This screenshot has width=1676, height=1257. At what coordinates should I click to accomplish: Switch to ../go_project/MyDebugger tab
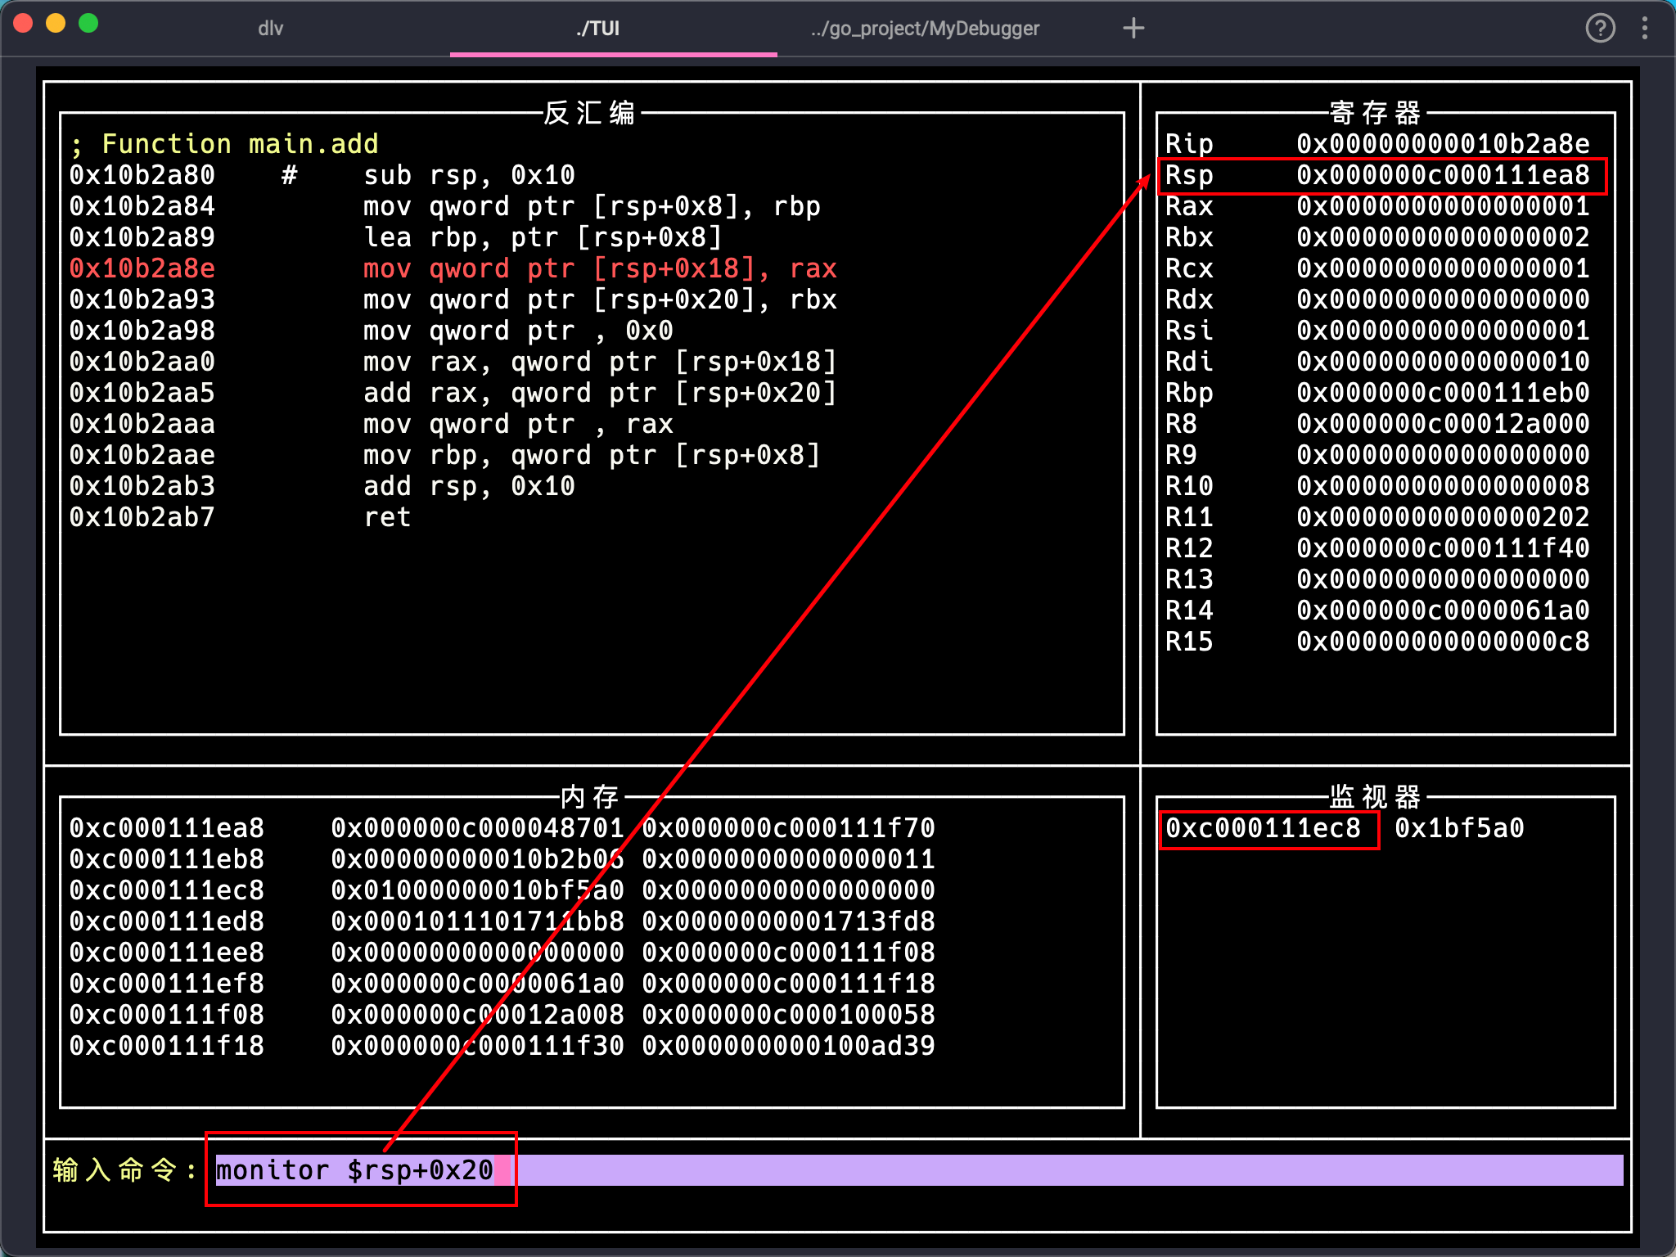click(925, 29)
